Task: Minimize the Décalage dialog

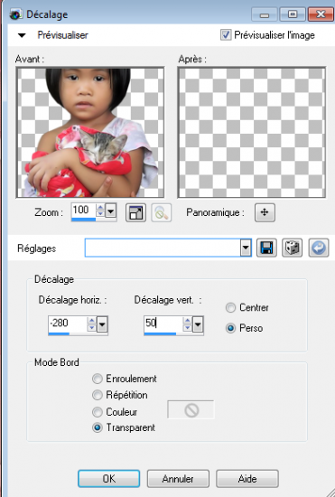Action: pyautogui.click(x=265, y=14)
